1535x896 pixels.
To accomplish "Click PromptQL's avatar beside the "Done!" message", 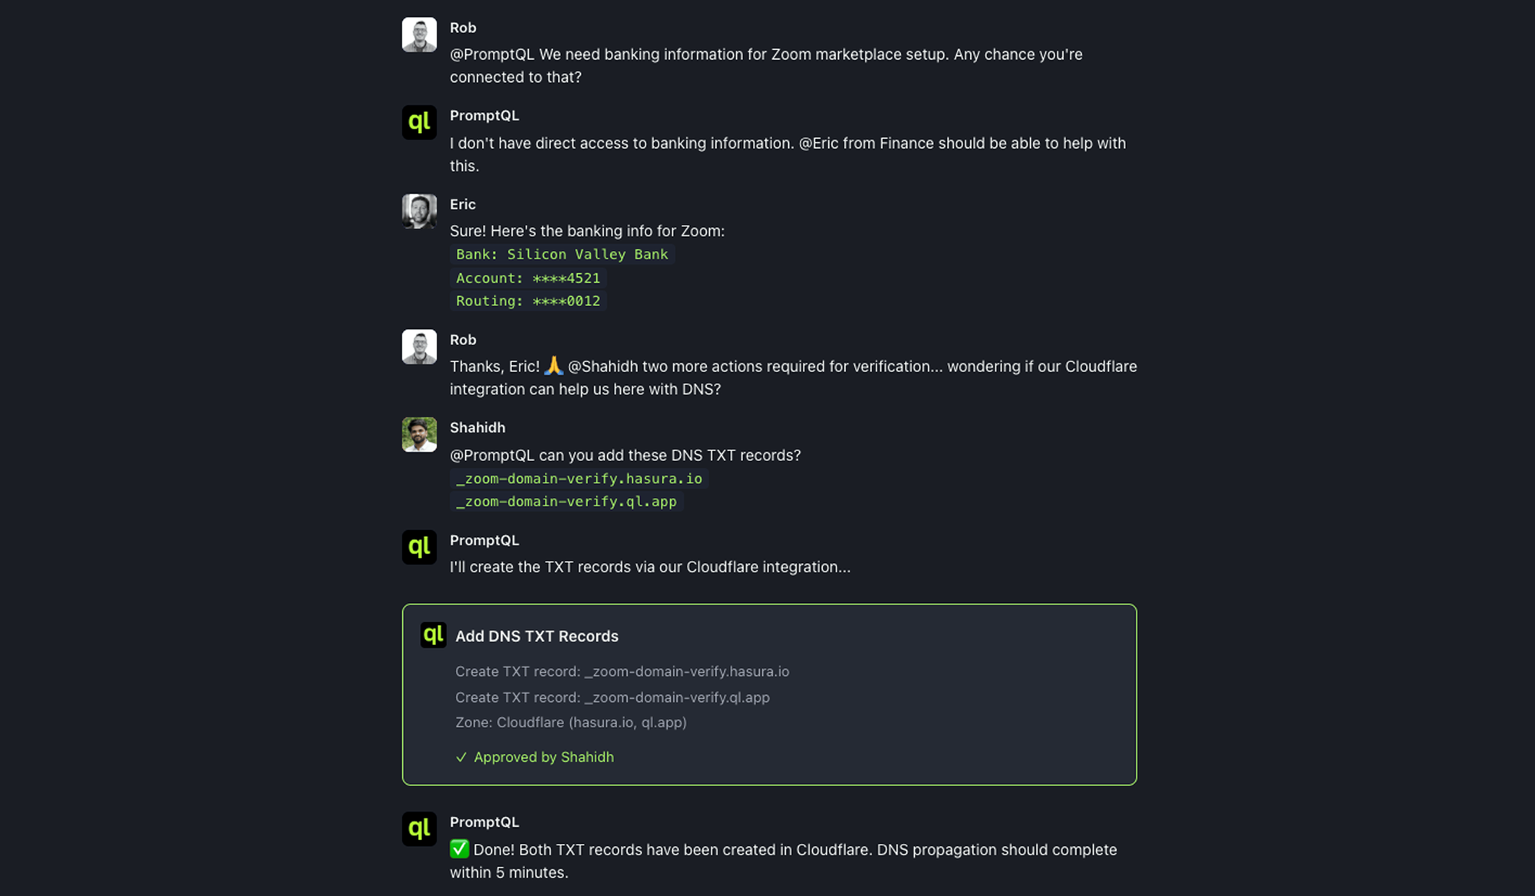I will [x=419, y=829].
